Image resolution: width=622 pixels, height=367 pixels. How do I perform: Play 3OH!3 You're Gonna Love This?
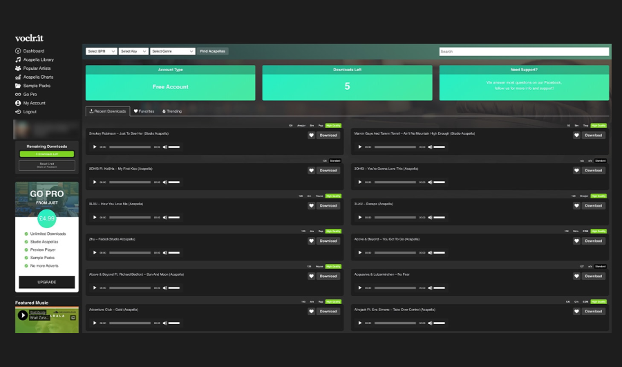pos(360,182)
